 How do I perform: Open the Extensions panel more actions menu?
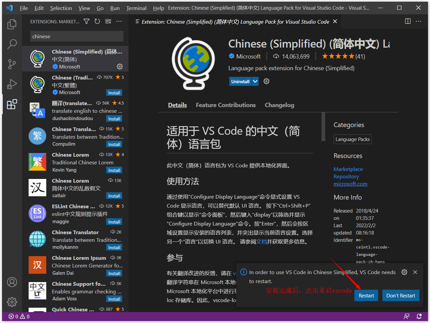[119, 21]
